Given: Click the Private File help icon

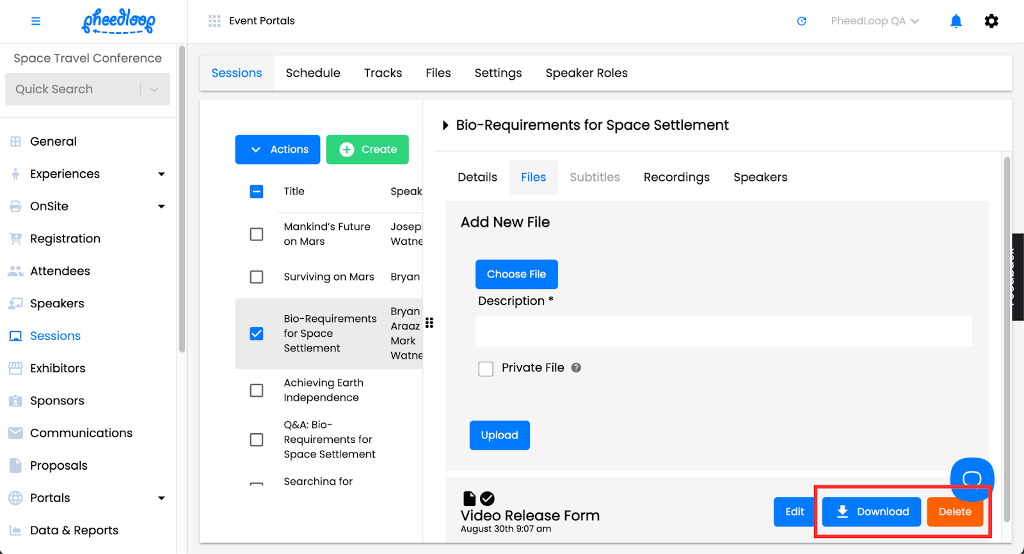Looking at the screenshot, I should [x=576, y=367].
